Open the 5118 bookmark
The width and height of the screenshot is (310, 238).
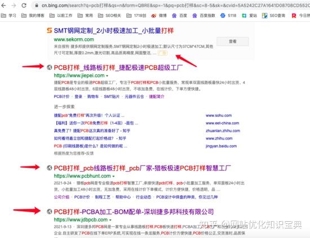point(228,16)
